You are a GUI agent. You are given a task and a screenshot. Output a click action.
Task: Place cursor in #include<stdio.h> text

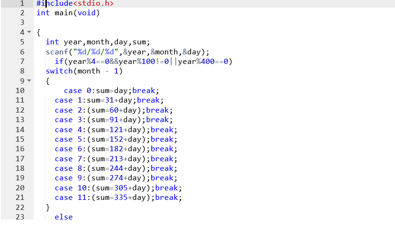click(x=75, y=3)
